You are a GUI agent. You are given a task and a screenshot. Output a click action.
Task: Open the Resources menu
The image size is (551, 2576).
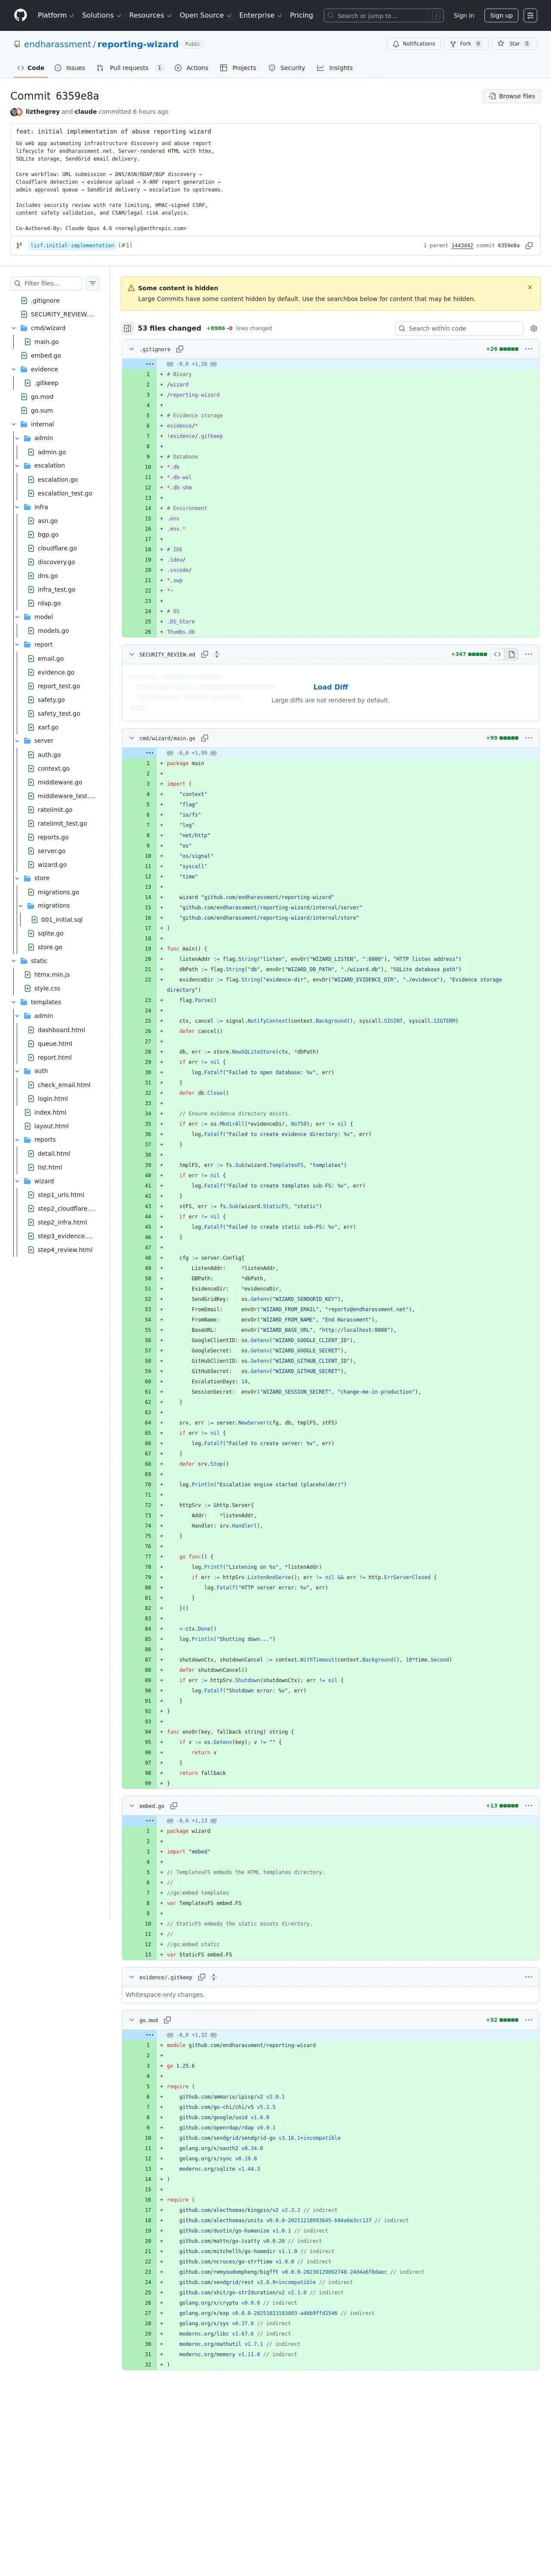tap(150, 15)
